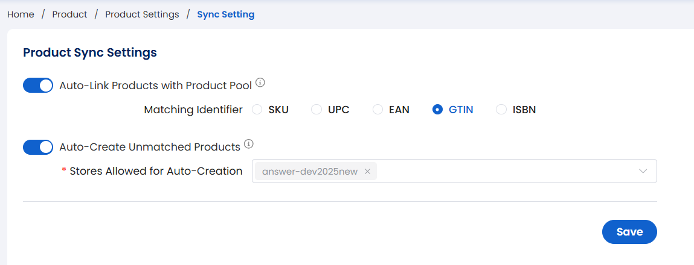Disable Auto-Link Products with Product Pool
694x265 pixels.
coord(38,86)
